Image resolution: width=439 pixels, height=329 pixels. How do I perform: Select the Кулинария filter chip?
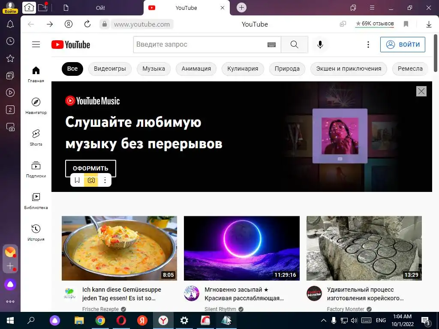[x=243, y=69]
